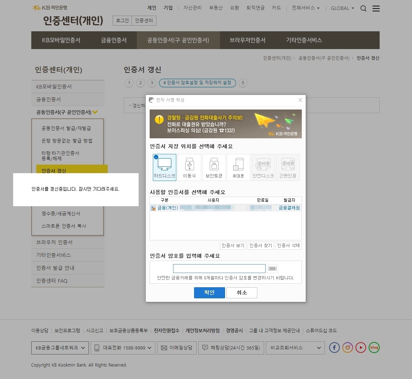Image resolution: width=412 pixels, height=379 pixels.
Task: Expand the 전체서비스 dropdown
Action: pyautogui.click(x=306, y=8)
